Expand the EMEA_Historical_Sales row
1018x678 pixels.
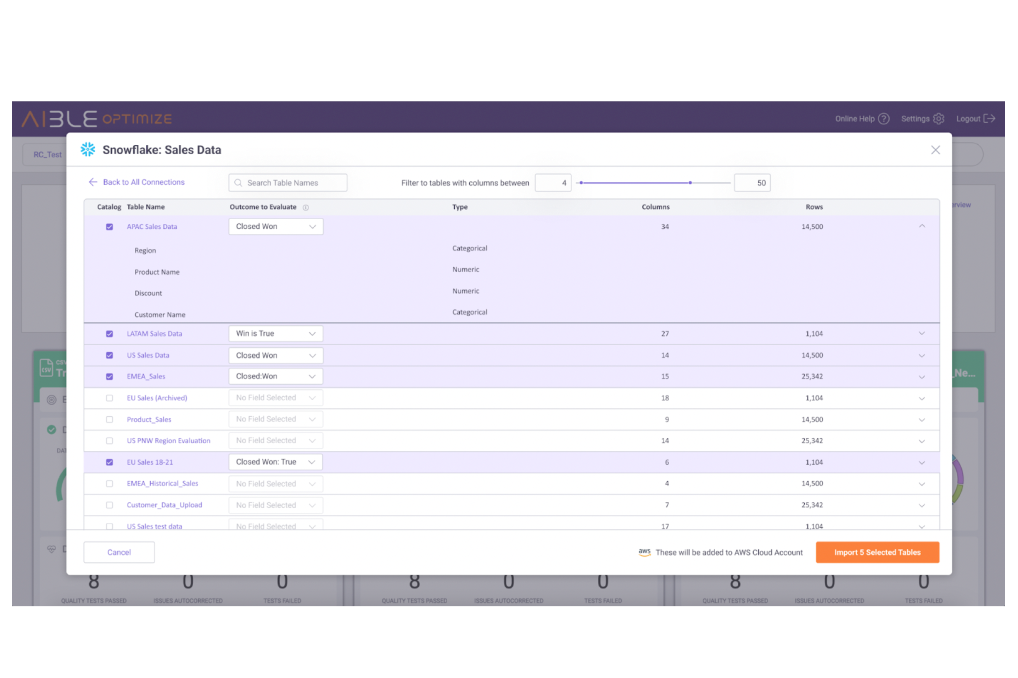point(922,484)
